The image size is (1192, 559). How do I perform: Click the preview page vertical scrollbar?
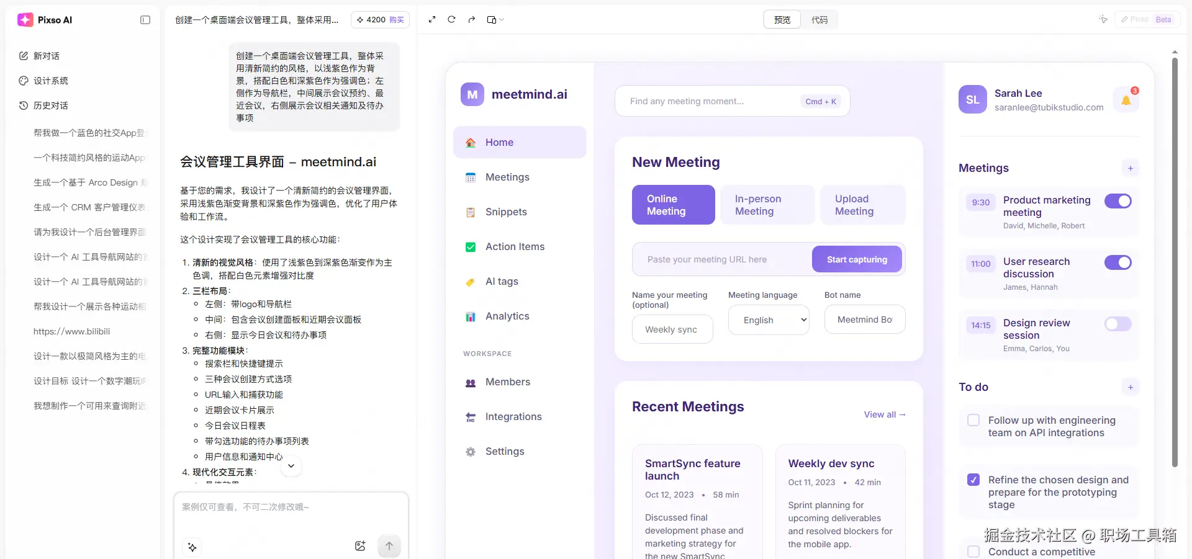pos(1175,262)
